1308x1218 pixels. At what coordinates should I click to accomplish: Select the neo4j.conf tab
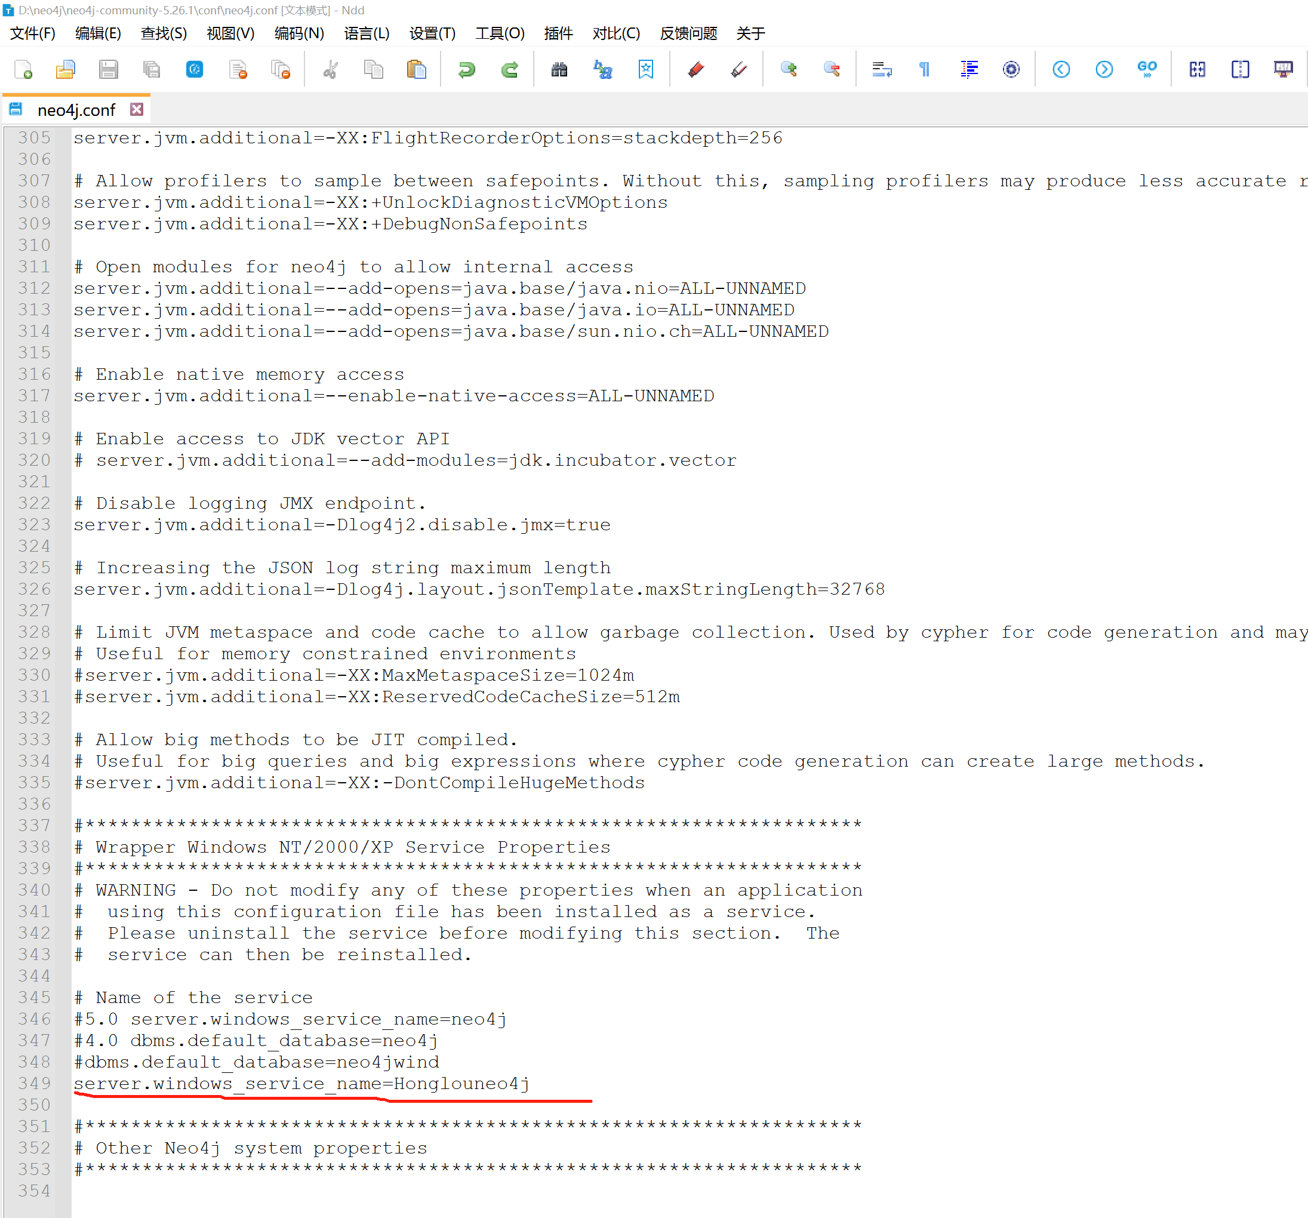(x=76, y=110)
